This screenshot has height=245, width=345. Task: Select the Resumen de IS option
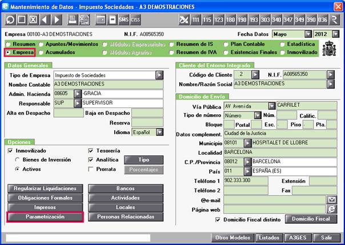(171, 44)
